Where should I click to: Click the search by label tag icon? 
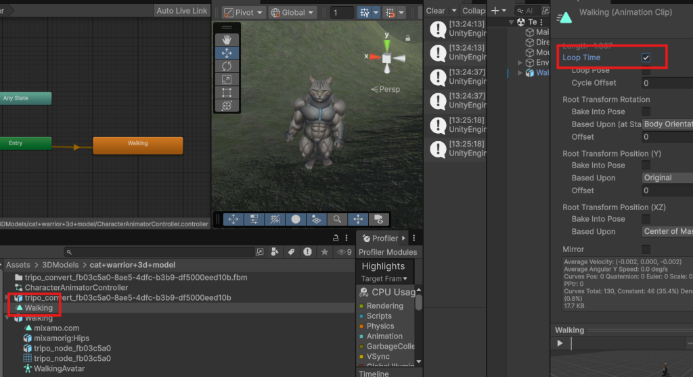click(x=291, y=252)
